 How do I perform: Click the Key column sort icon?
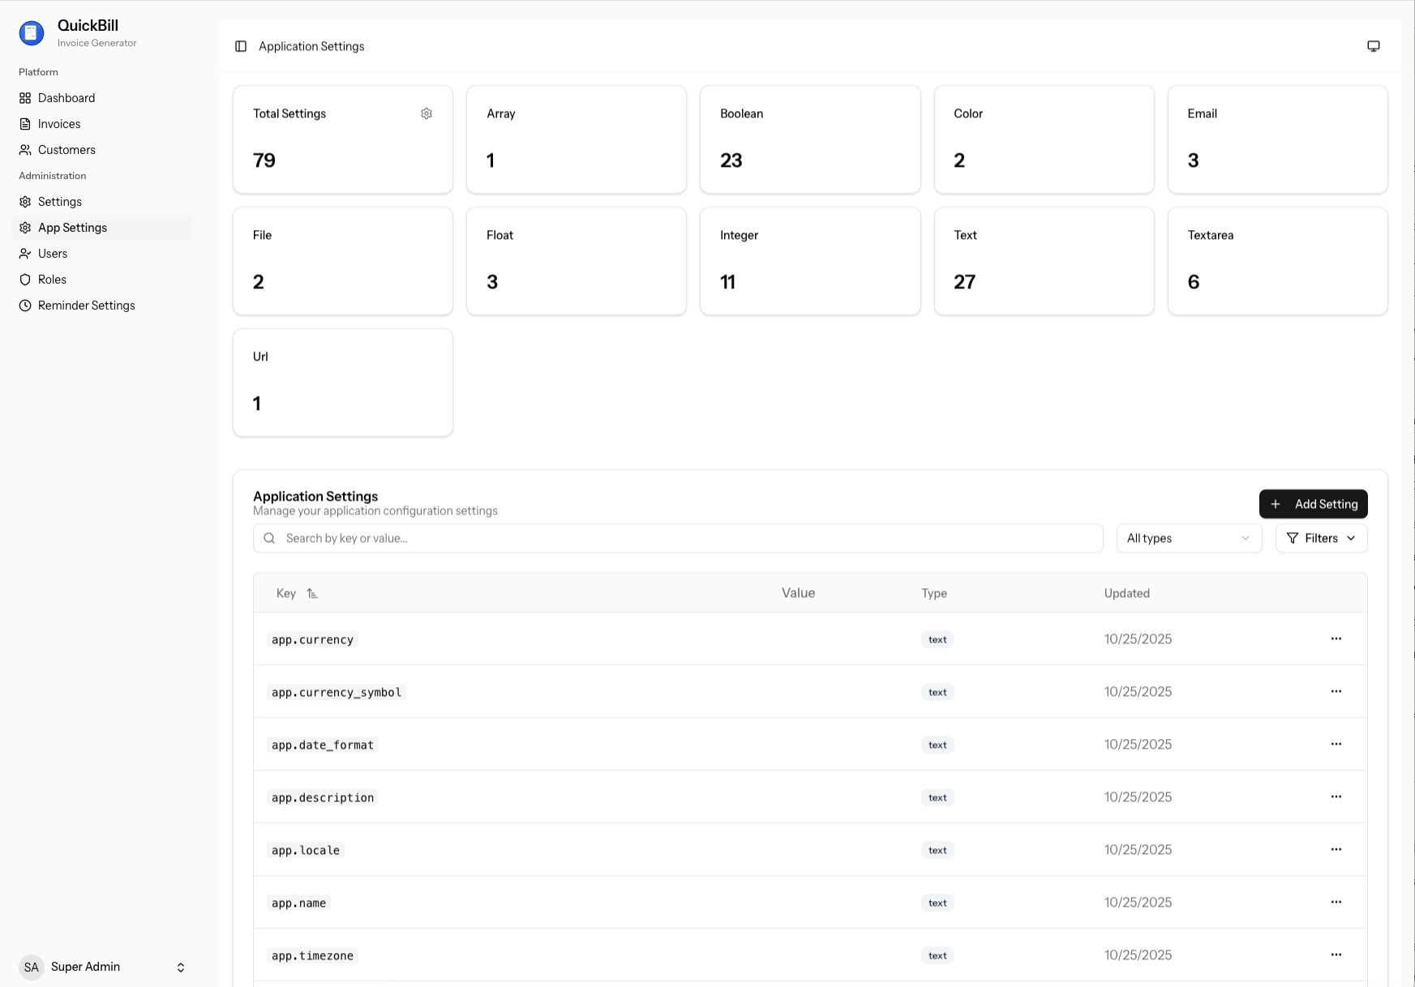tap(312, 594)
